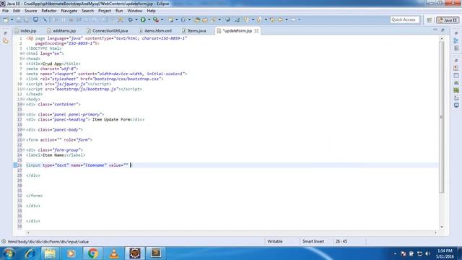Open the Refactor menu
Viewport: 462px width, 260px height.
point(49,11)
